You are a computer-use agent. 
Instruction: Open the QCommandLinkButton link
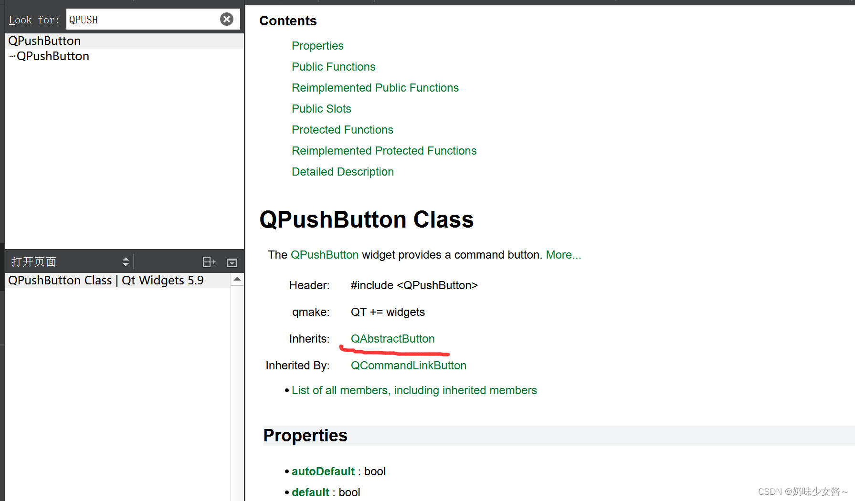click(x=409, y=365)
